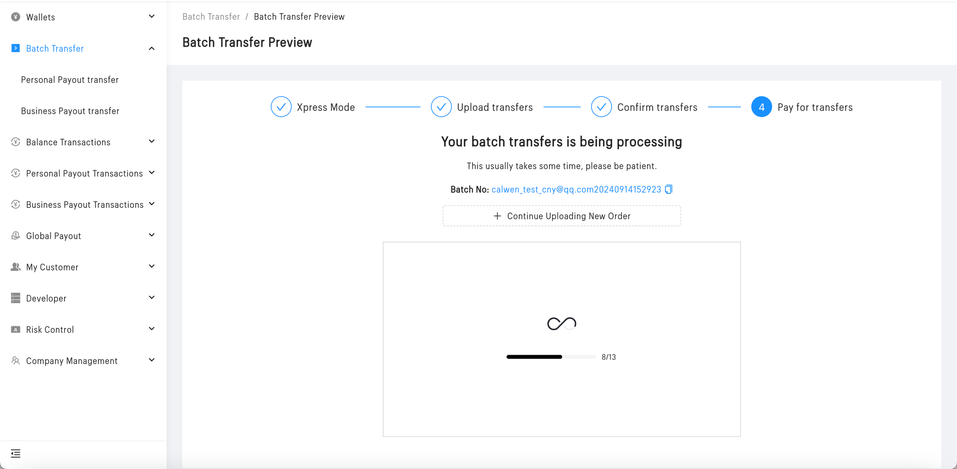Screen dimensions: 957x469
Task: Go to Batch Transfer breadcrumb
Action: coord(211,17)
